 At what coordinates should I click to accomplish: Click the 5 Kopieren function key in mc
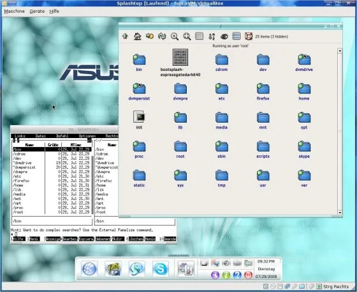[x=85, y=238]
